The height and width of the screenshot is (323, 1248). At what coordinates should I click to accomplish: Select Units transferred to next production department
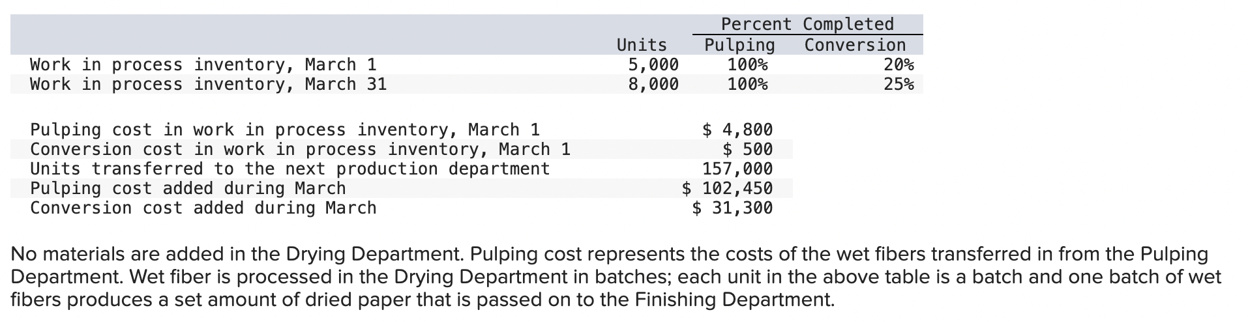click(x=290, y=169)
